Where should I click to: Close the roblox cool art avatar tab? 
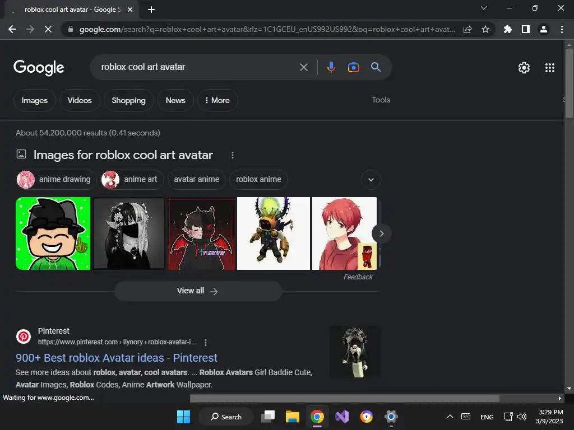point(130,10)
